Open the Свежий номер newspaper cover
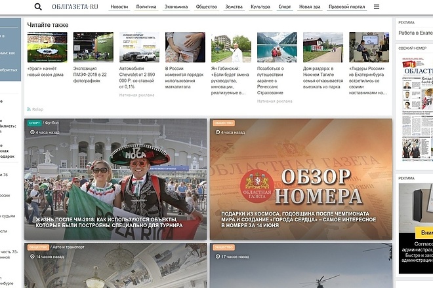The image size is (433, 288). tap(417, 110)
